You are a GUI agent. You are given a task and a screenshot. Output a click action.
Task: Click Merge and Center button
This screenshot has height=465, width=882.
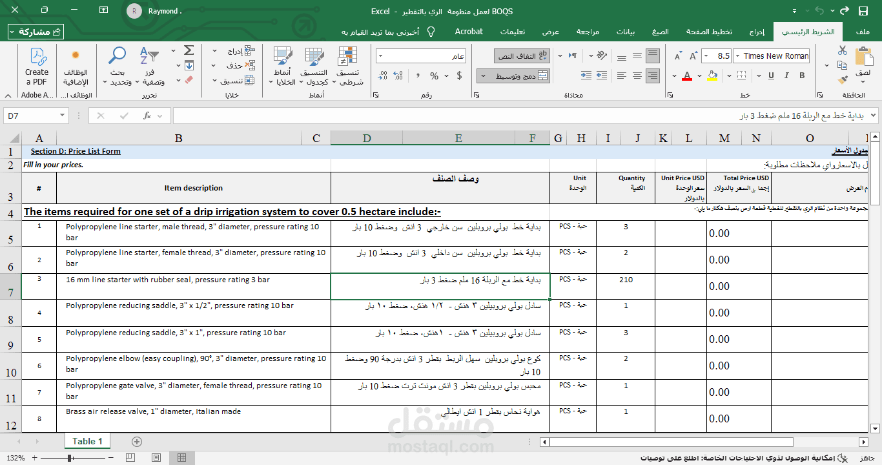(520, 76)
